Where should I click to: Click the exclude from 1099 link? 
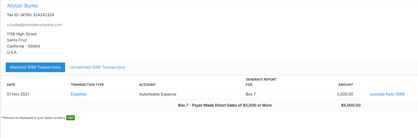click(x=387, y=94)
